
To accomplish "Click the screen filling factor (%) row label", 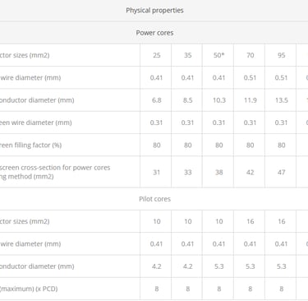I will pyautogui.click(x=30, y=145).
